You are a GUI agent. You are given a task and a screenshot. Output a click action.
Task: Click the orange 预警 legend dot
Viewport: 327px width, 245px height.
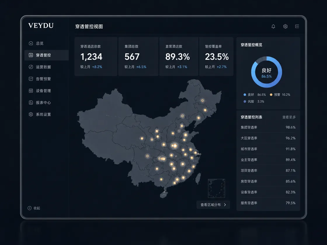tap(271, 95)
